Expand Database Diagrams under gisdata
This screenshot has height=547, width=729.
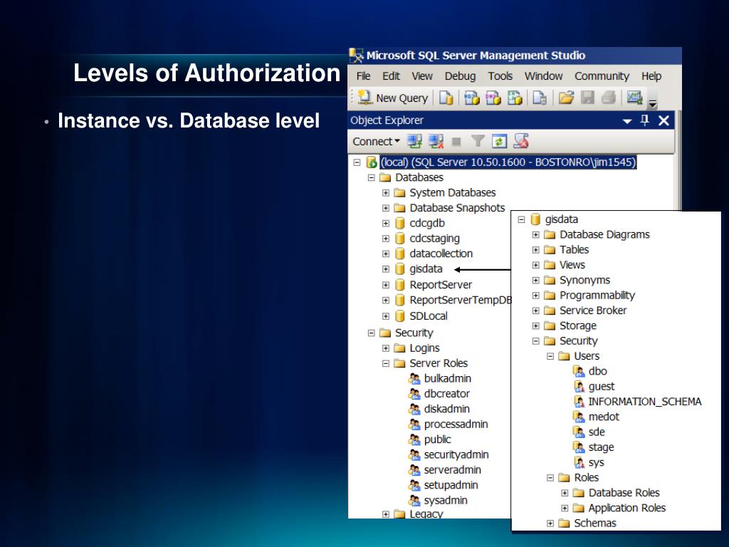tap(535, 235)
